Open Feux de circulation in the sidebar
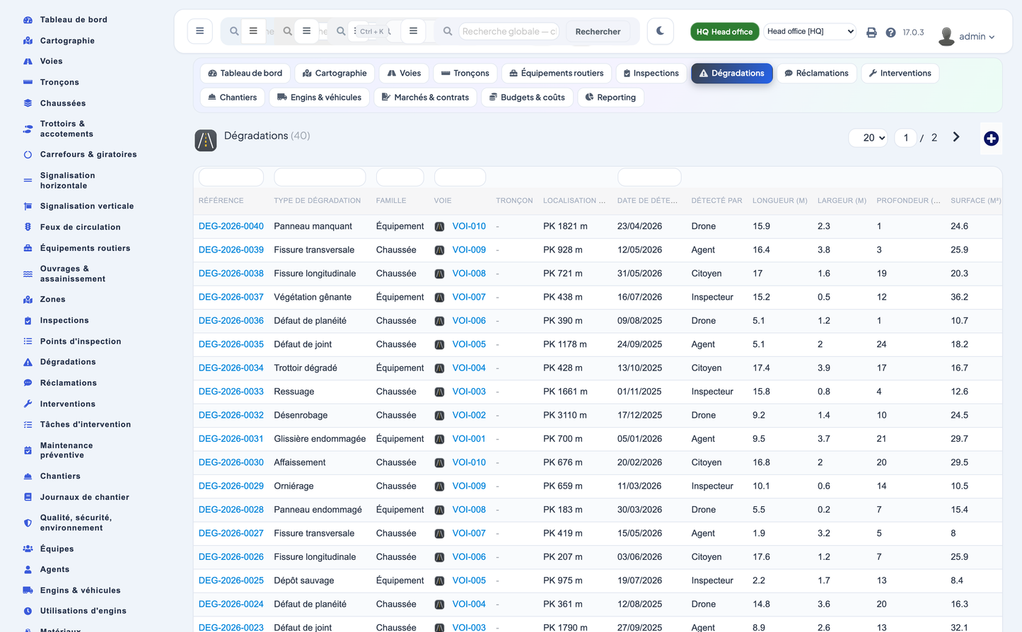The width and height of the screenshot is (1022, 632). [x=80, y=227]
